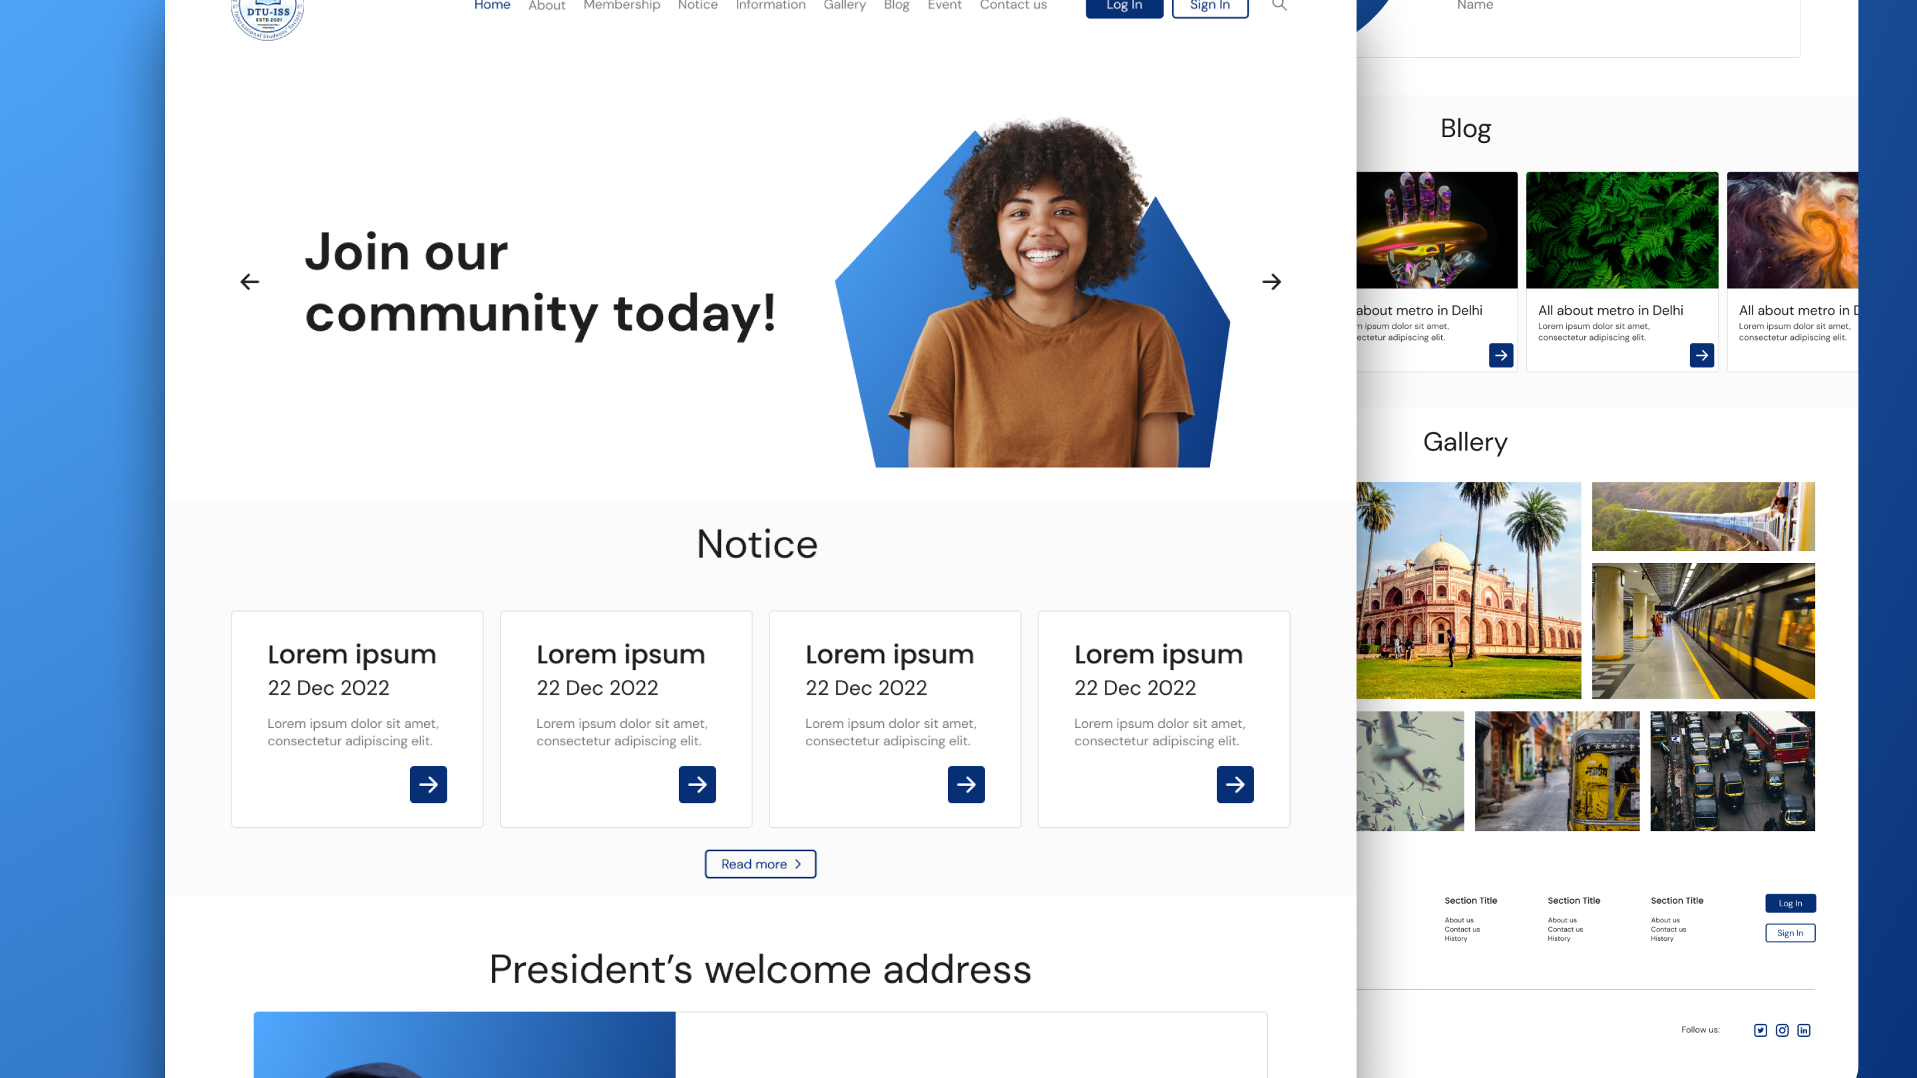Advance hero carousel with right arrow

1271,282
